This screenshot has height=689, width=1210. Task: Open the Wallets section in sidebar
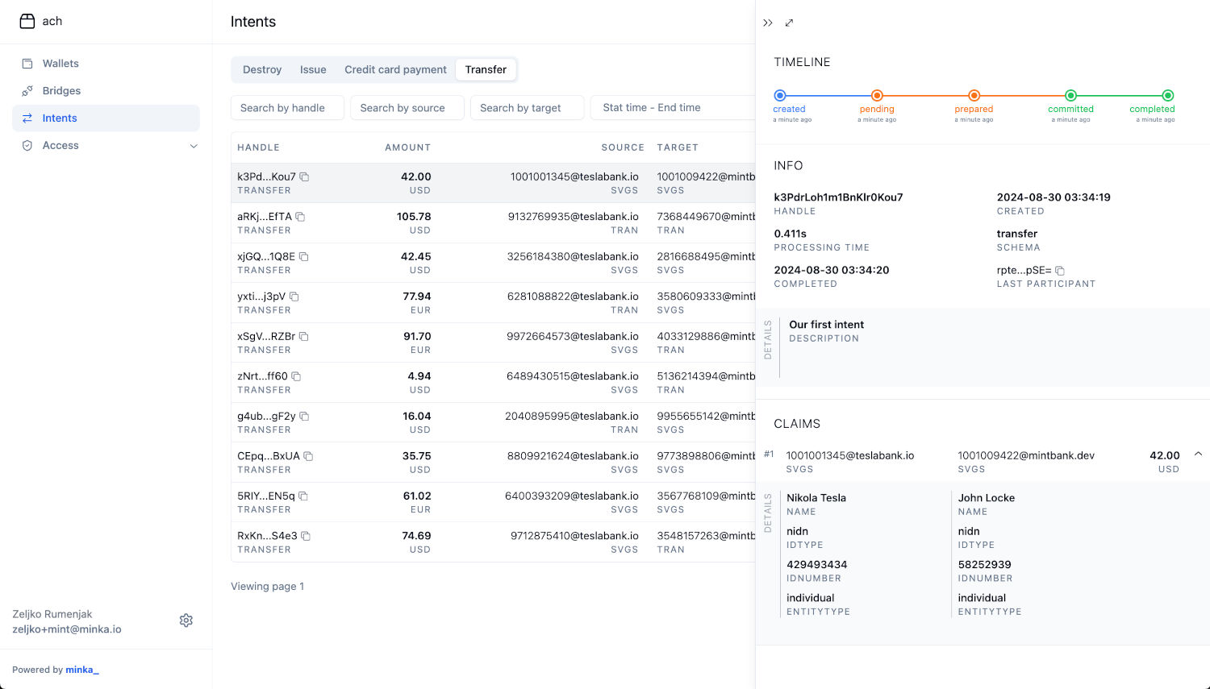click(60, 63)
